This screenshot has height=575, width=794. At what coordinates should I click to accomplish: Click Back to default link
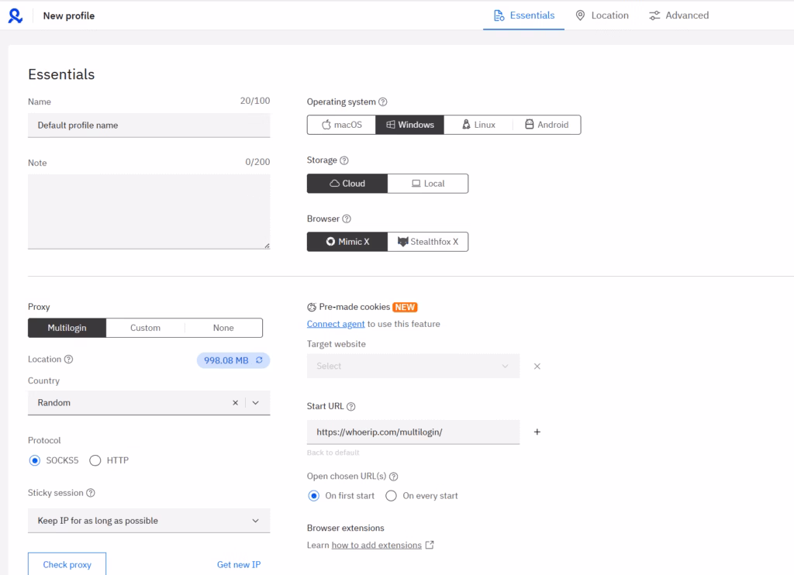(333, 453)
